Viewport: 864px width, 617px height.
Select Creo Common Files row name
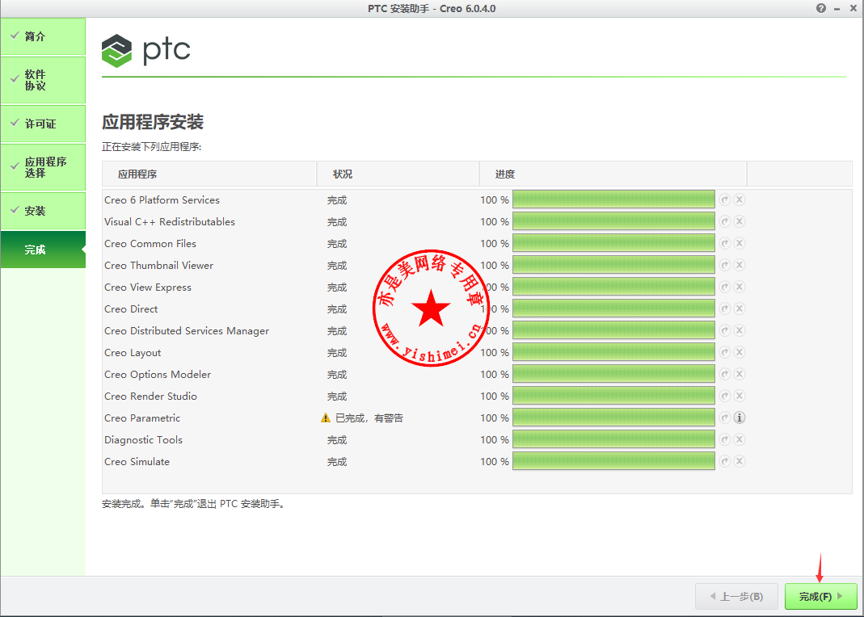[x=150, y=243]
